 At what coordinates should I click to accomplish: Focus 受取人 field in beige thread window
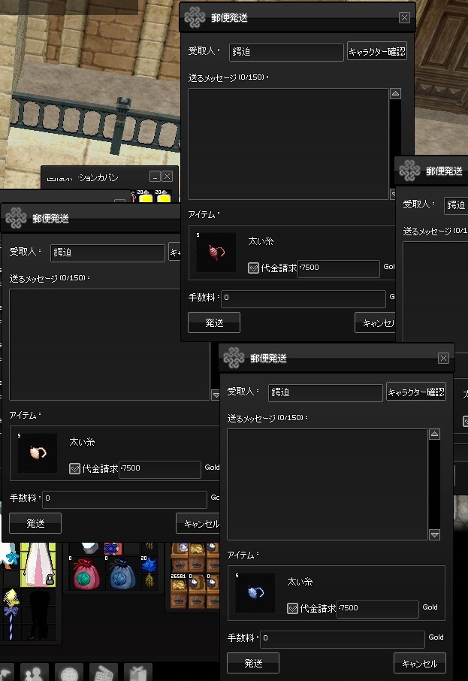pyautogui.click(x=107, y=253)
